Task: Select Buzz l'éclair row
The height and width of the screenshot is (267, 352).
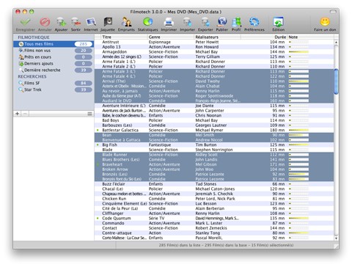Action: pos(214,184)
